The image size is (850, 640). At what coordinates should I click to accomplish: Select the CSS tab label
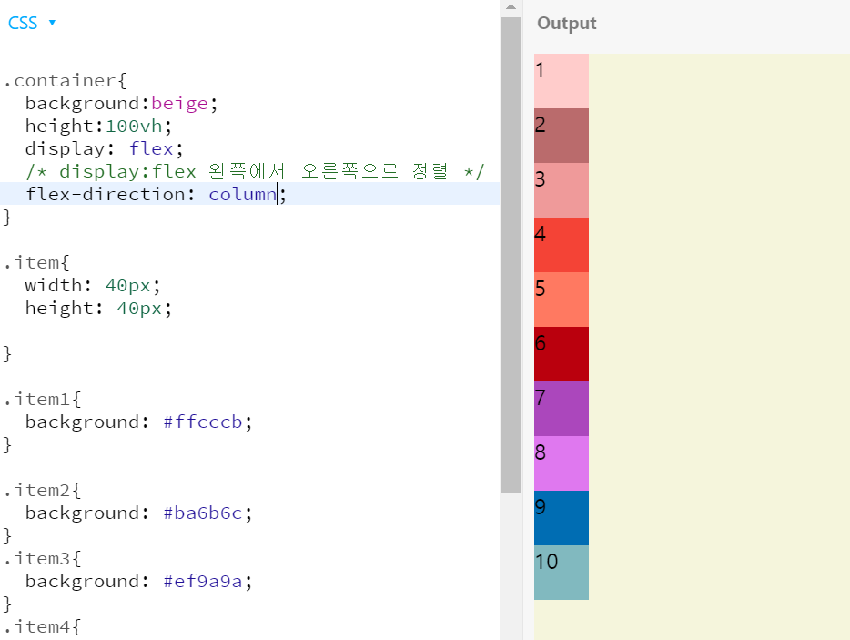[x=22, y=23]
